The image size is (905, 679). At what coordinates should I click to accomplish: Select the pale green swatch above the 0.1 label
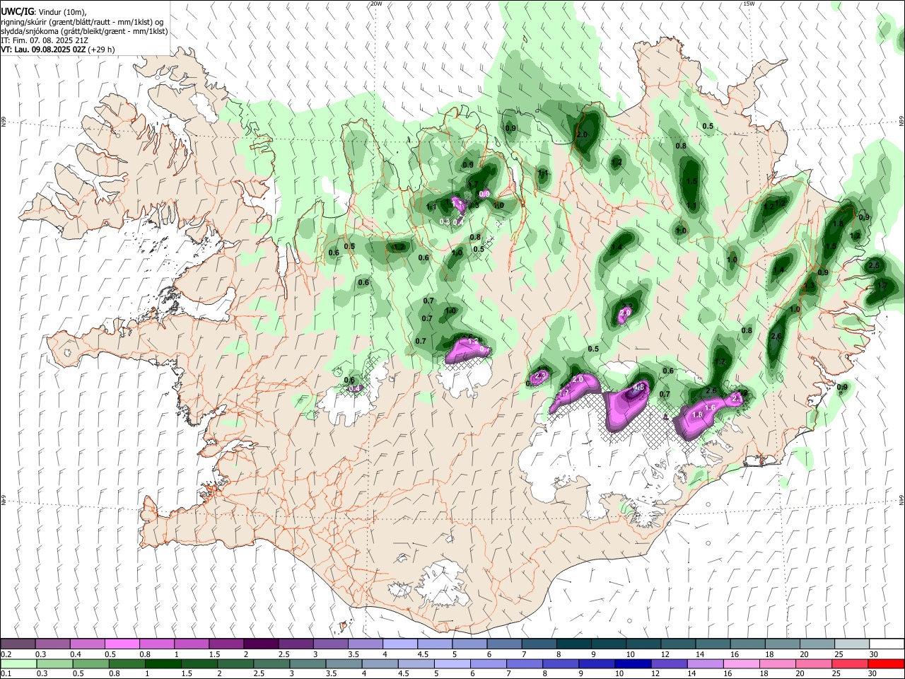click(x=18, y=663)
